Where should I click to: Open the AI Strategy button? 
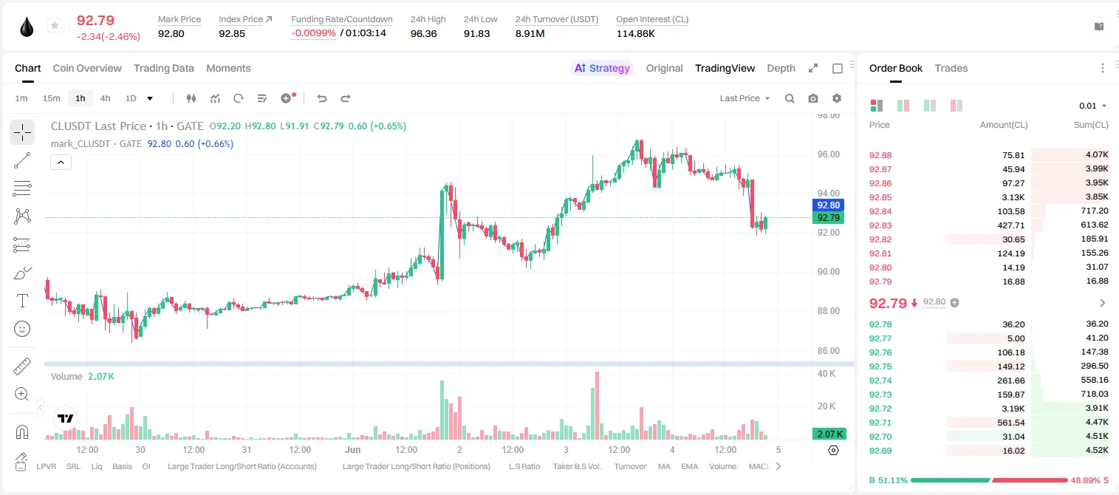603,68
